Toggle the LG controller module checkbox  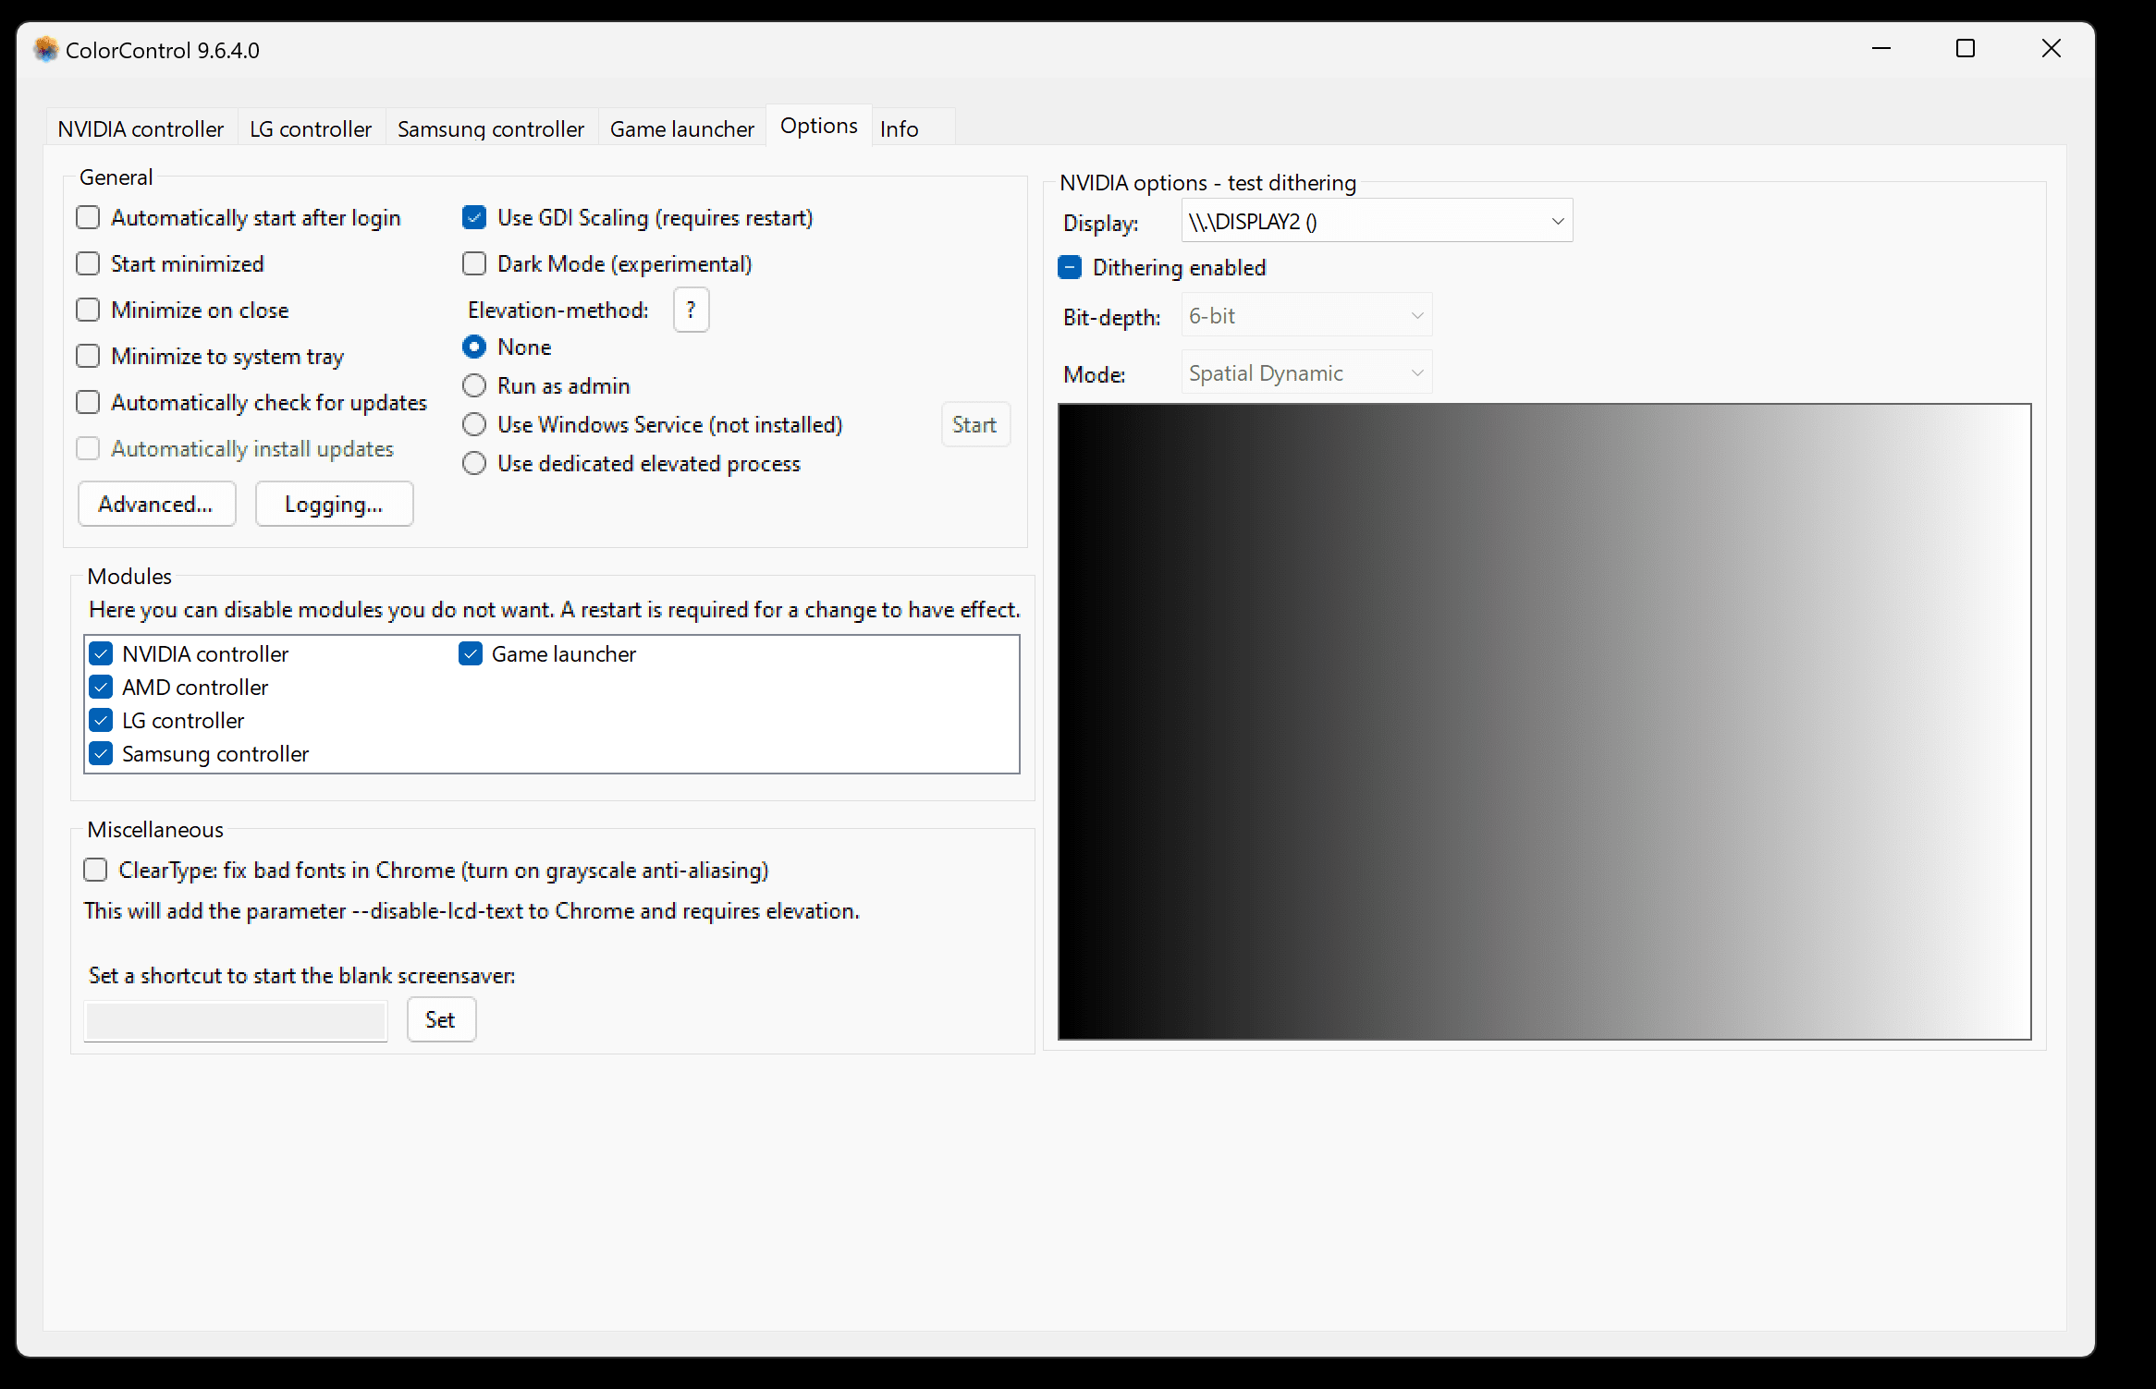tap(101, 721)
